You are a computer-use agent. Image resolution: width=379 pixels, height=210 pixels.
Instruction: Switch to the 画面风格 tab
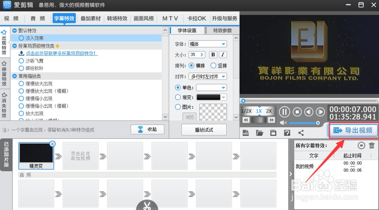point(144,18)
